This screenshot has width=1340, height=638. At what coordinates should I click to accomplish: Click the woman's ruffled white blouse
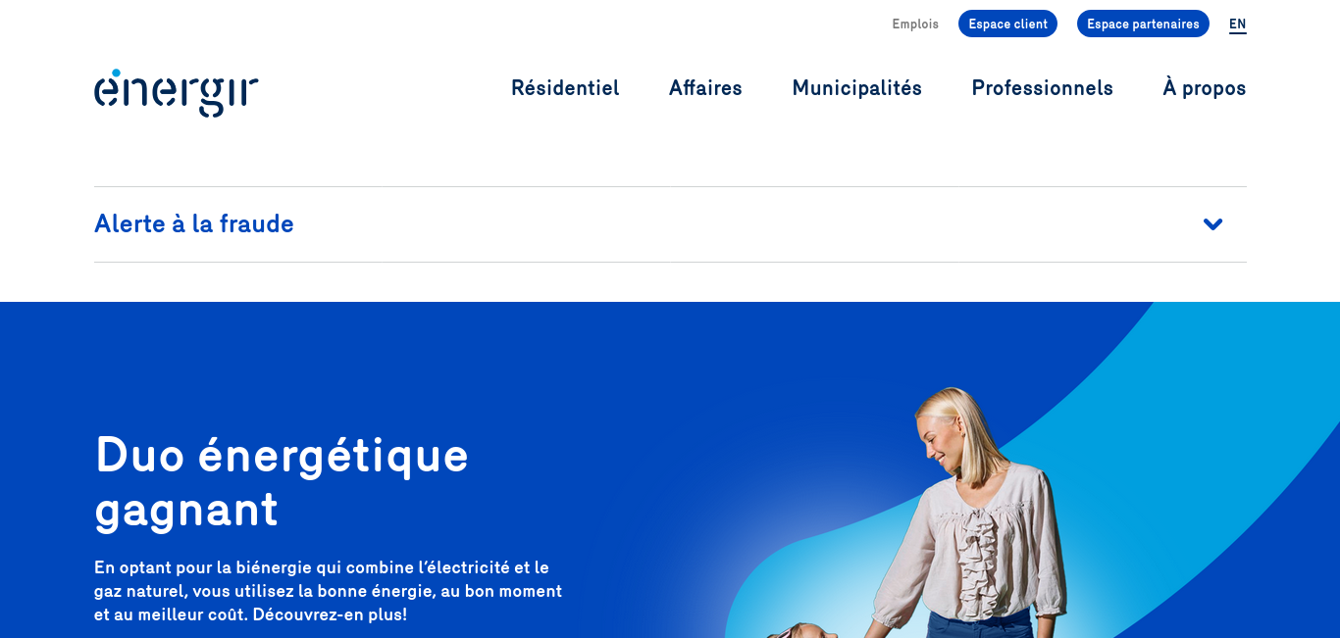coord(969,542)
